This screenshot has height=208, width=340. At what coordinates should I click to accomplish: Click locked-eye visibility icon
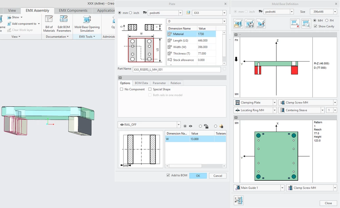click(206, 126)
